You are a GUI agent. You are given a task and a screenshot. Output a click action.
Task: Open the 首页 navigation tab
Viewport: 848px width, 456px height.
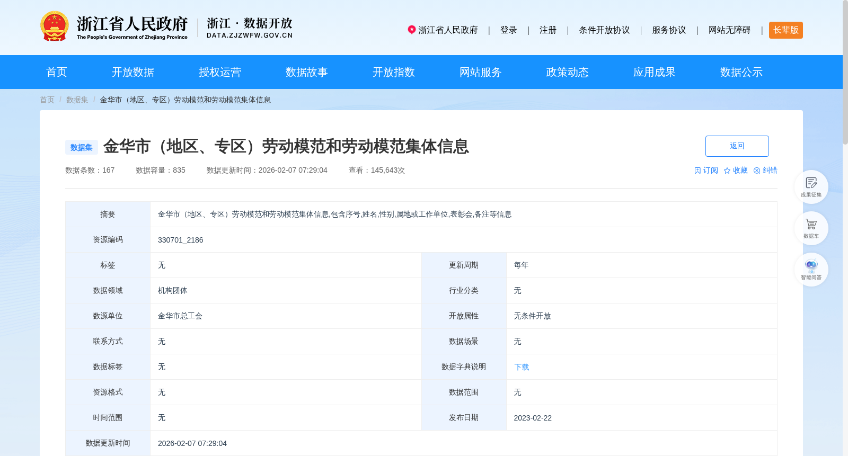pos(57,72)
